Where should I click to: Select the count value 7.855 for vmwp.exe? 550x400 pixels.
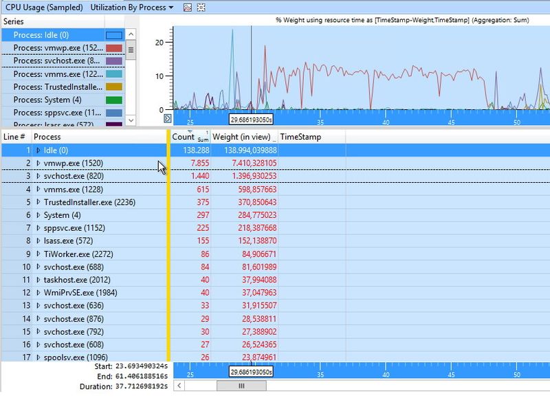(200, 164)
